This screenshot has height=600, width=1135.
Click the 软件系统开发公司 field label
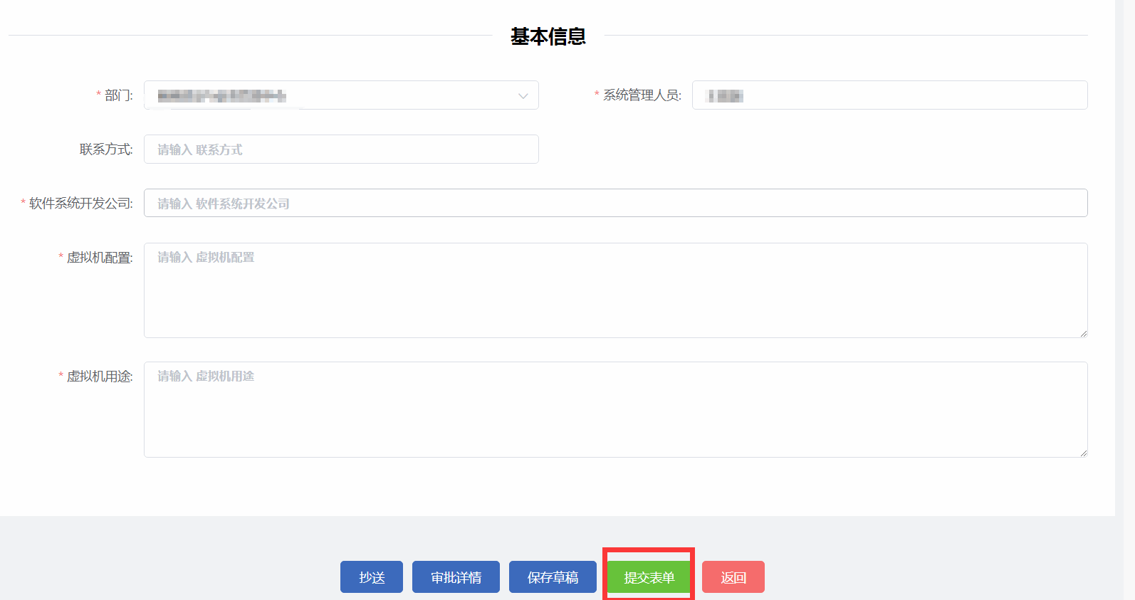pos(80,204)
